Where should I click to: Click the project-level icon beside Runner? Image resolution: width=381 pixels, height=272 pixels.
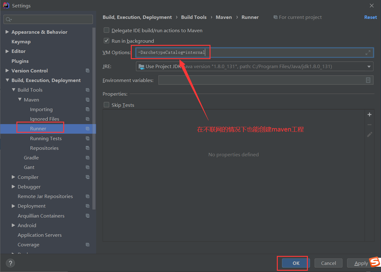(88, 129)
